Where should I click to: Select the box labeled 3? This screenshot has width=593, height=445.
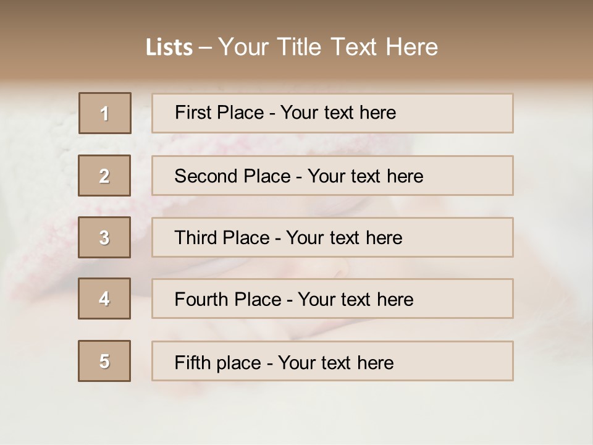[104, 237]
